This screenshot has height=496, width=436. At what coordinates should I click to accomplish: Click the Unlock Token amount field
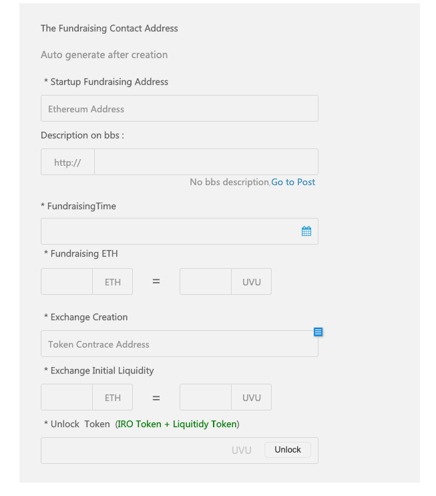[134, 450]
